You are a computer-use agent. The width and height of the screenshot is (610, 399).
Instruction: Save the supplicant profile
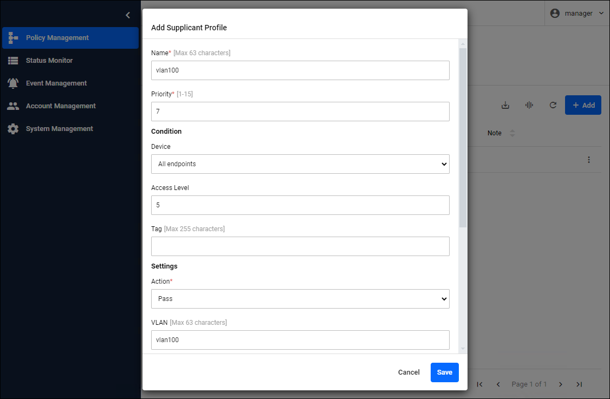point(444,372)
